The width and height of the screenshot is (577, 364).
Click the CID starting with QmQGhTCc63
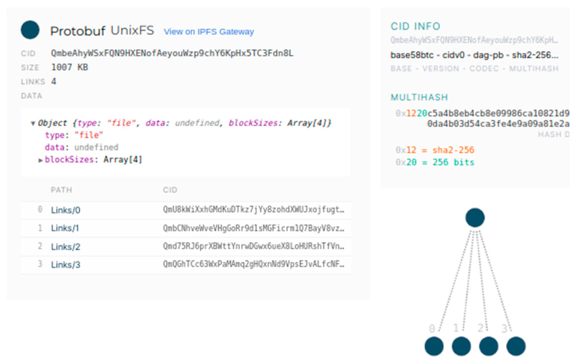[x=253, y=264]
